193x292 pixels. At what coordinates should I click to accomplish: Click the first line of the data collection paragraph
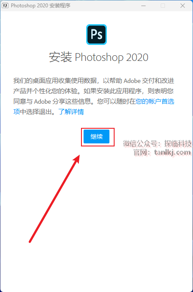point(93,81)
